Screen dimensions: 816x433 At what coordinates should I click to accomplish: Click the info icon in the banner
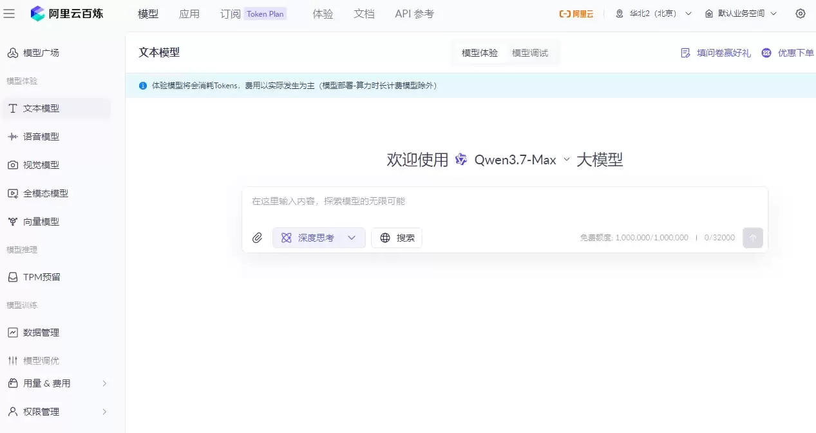[x=143, y=86]
